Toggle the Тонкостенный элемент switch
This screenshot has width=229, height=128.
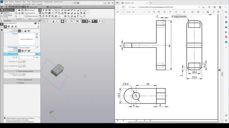click(22, 74)
